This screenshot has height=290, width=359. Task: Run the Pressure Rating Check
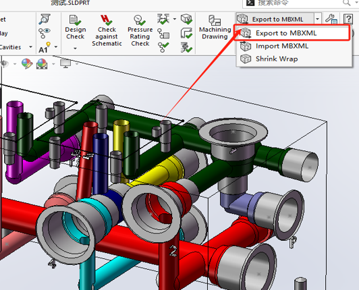tap(140, 30)
